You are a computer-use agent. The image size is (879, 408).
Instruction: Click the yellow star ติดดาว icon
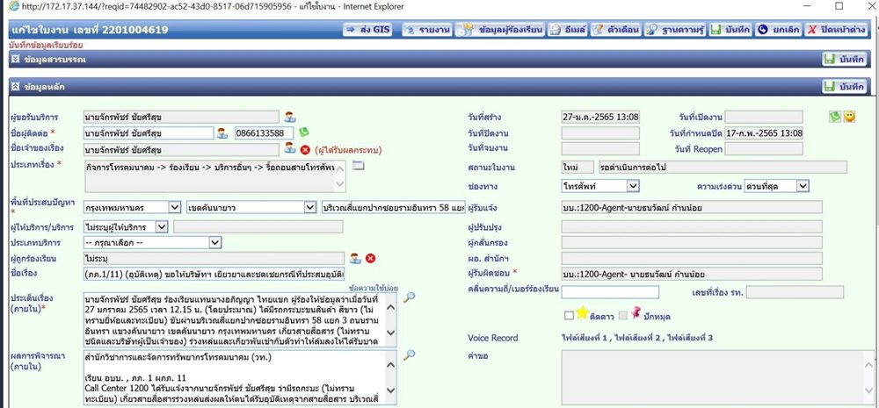coord(583,313)
